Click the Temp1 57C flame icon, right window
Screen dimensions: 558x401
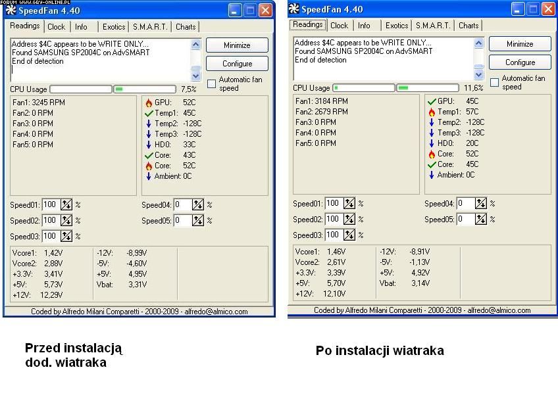coord(432,112)
